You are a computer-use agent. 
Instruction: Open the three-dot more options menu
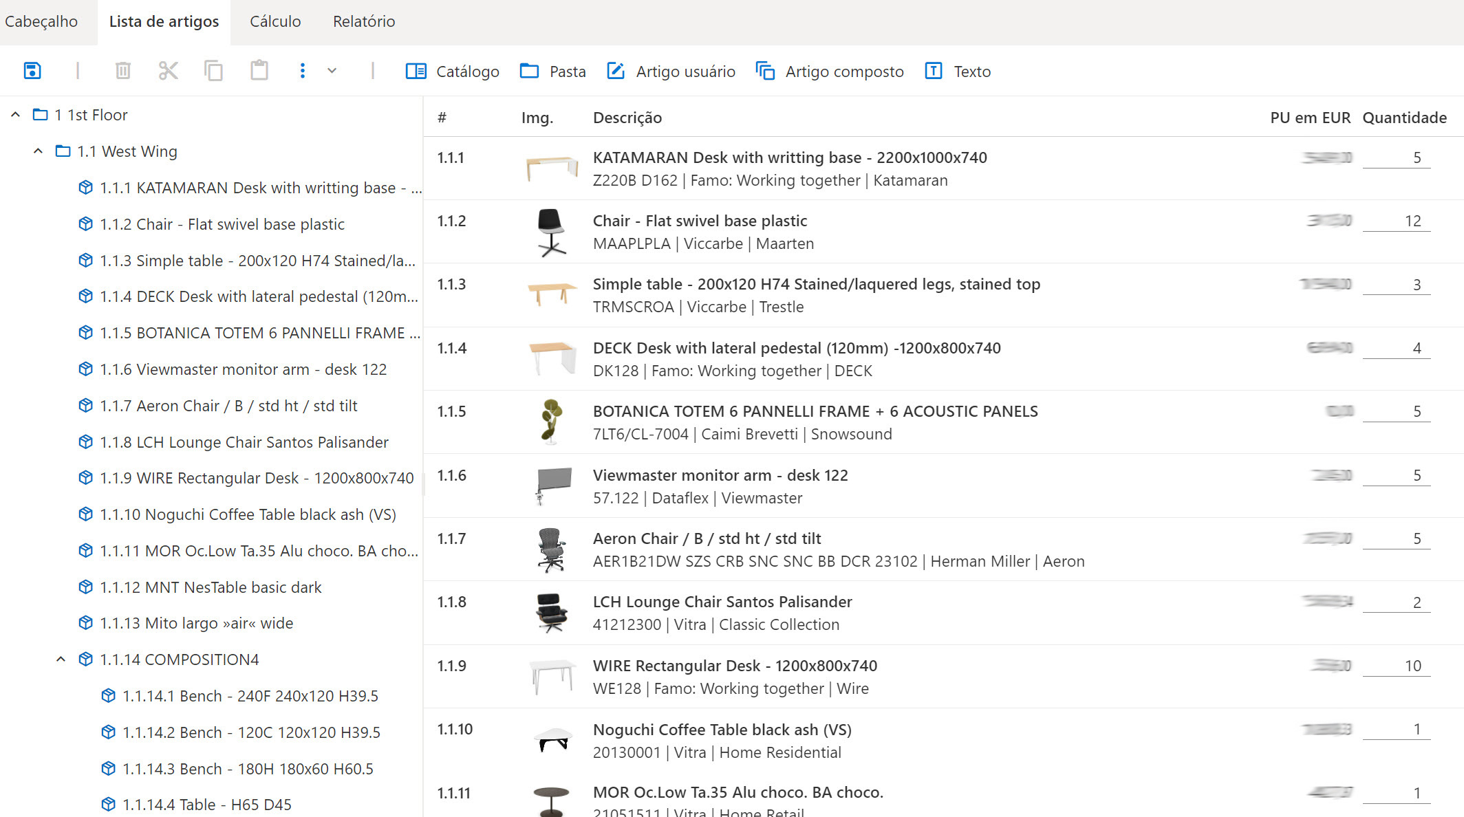(303, 71)
